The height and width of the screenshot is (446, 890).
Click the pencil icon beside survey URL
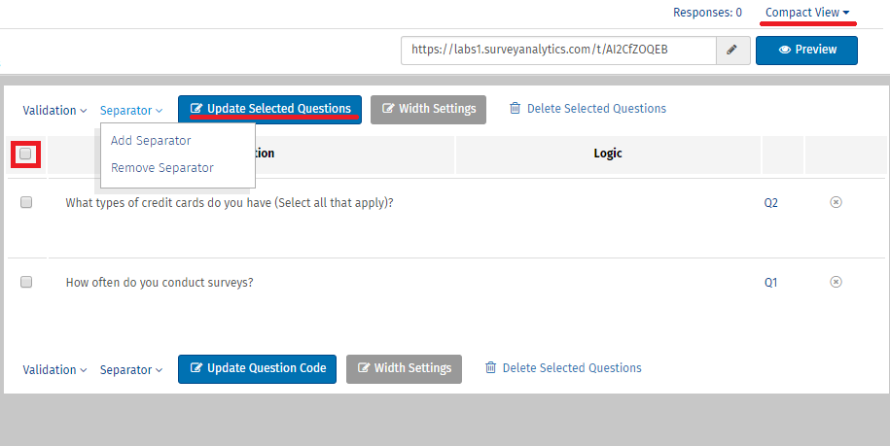click(731, 50)
